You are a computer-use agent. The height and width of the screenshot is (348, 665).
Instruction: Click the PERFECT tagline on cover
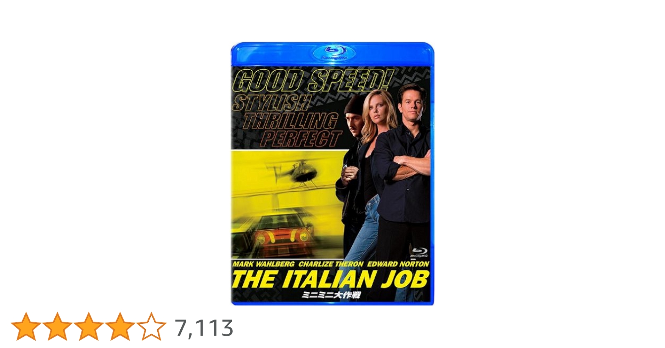302,139
